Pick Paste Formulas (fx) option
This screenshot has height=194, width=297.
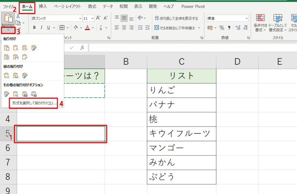(x=16, y=48)
